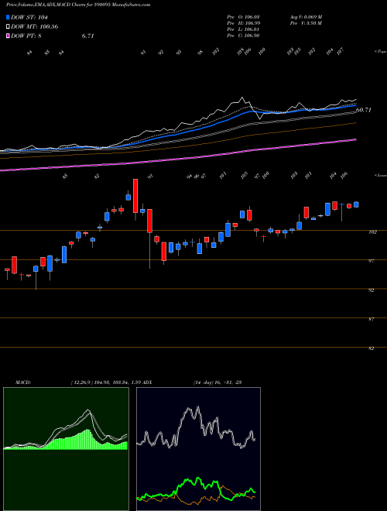Select the 'DOW MT: 100.56' legend label

point(35,27)
